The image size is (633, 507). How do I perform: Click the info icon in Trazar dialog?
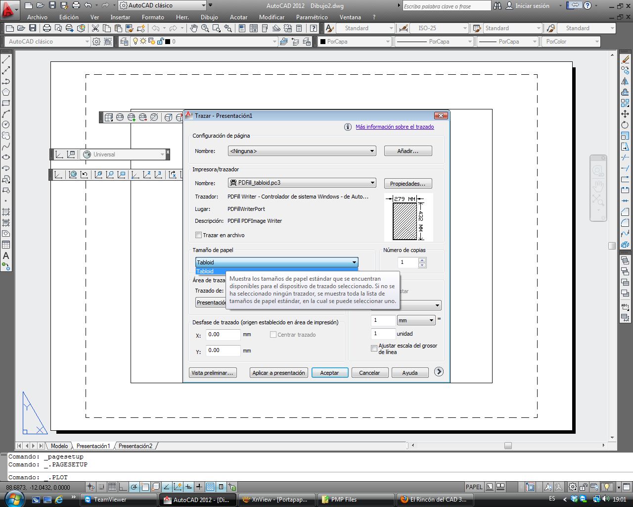(348, 127)
